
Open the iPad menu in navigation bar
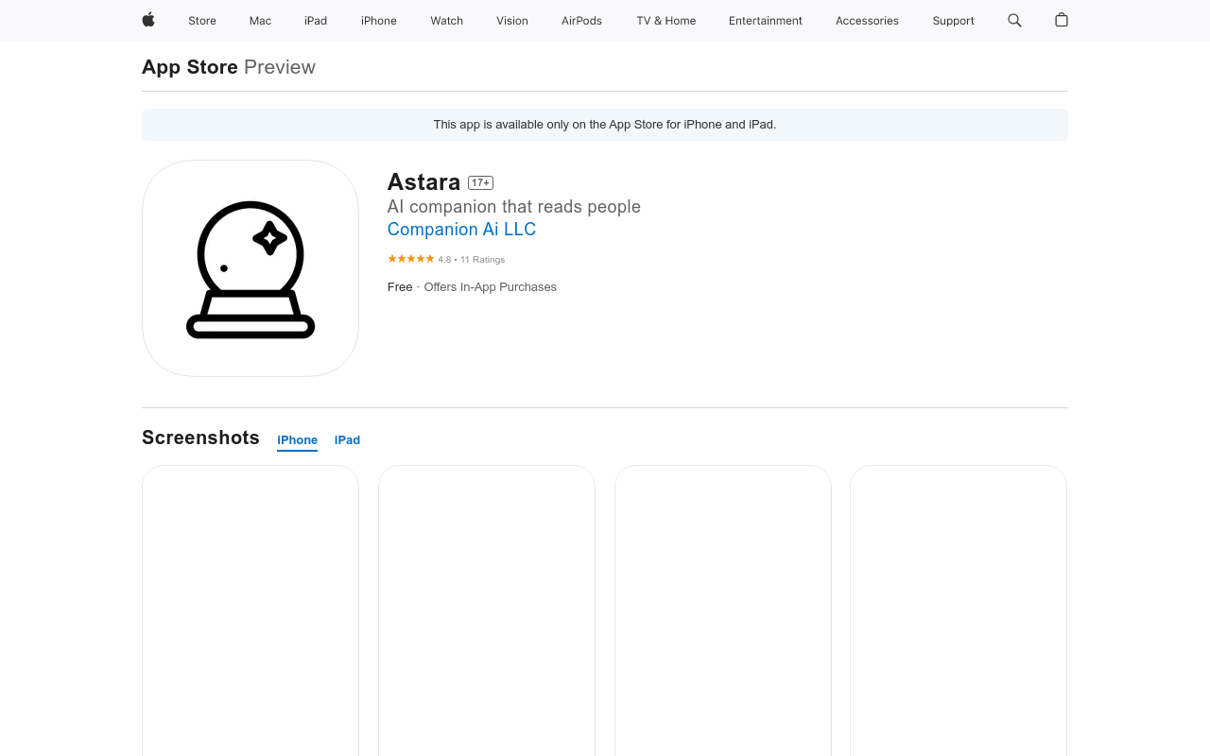pos(316,21)
